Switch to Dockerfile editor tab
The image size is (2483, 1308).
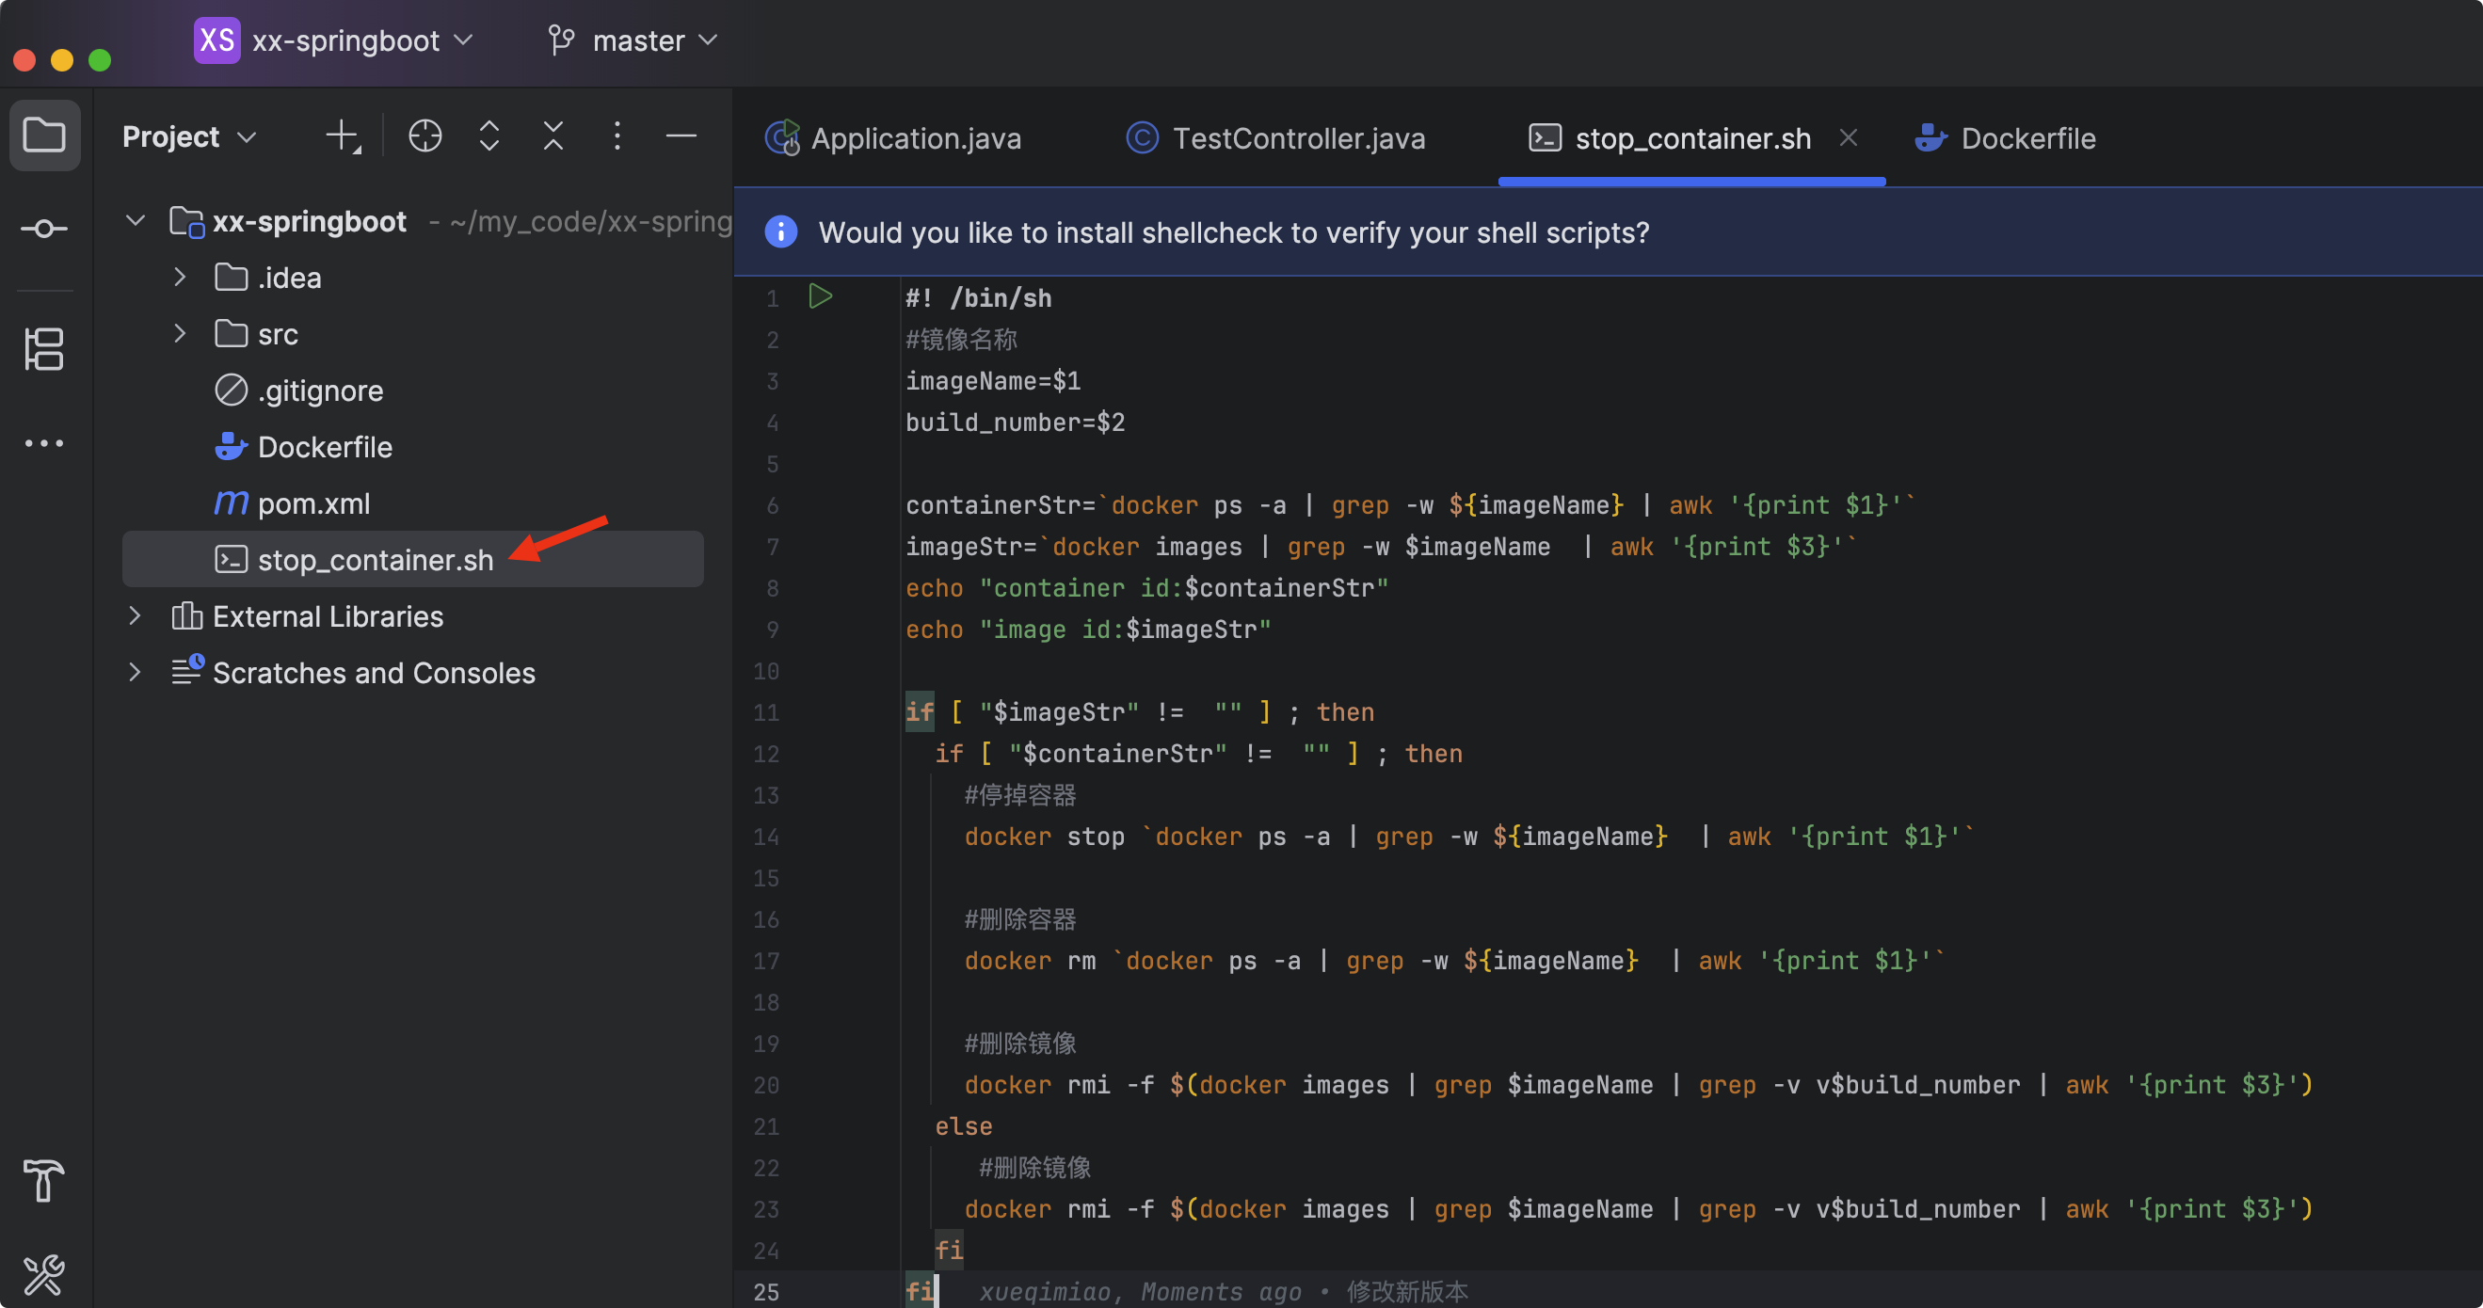[2005, 137]
